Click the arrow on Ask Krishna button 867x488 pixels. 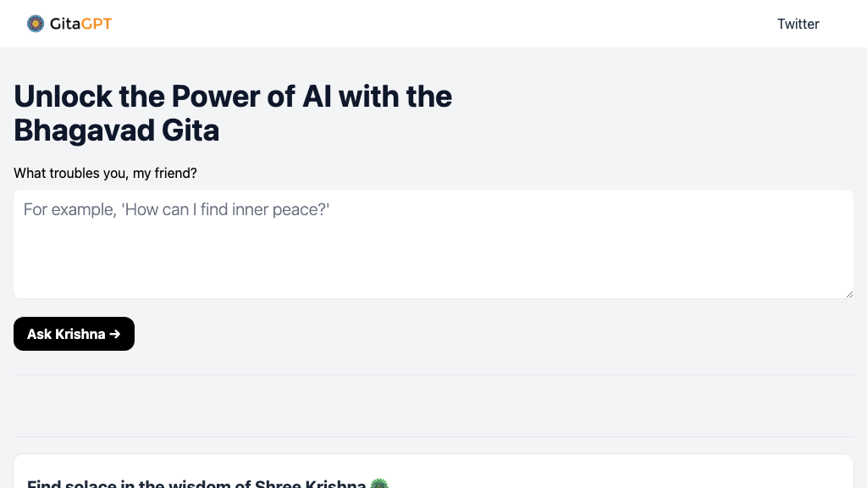click(x=115, y=334)
